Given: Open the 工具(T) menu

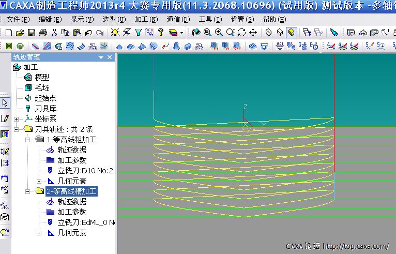Looking at the screenshot, I should (210, 19).
